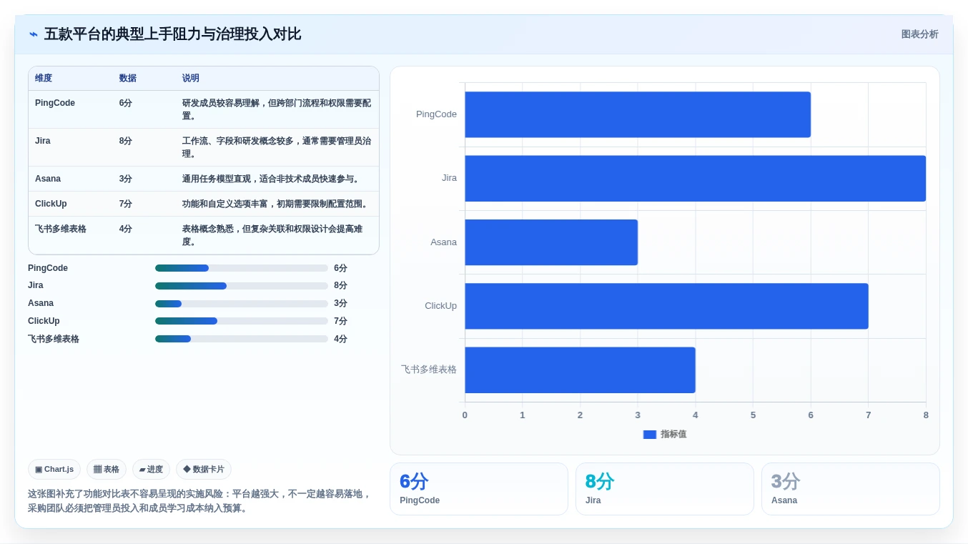Click the Asana progress bar
The width and height of the screenshot is (968, 544).
pos(242,304)
